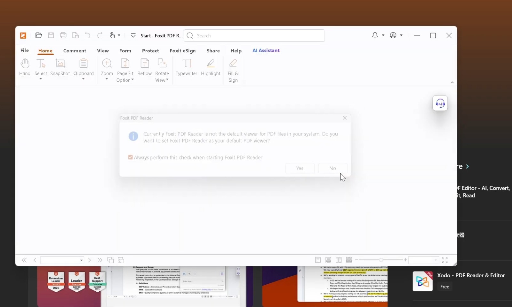
Task: Activate the SnapShot tool
Action: tap(60, 67)
